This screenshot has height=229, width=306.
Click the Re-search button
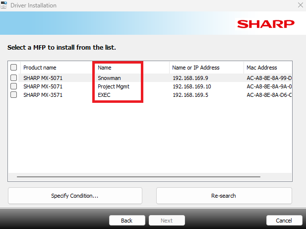tap(224, 196)
